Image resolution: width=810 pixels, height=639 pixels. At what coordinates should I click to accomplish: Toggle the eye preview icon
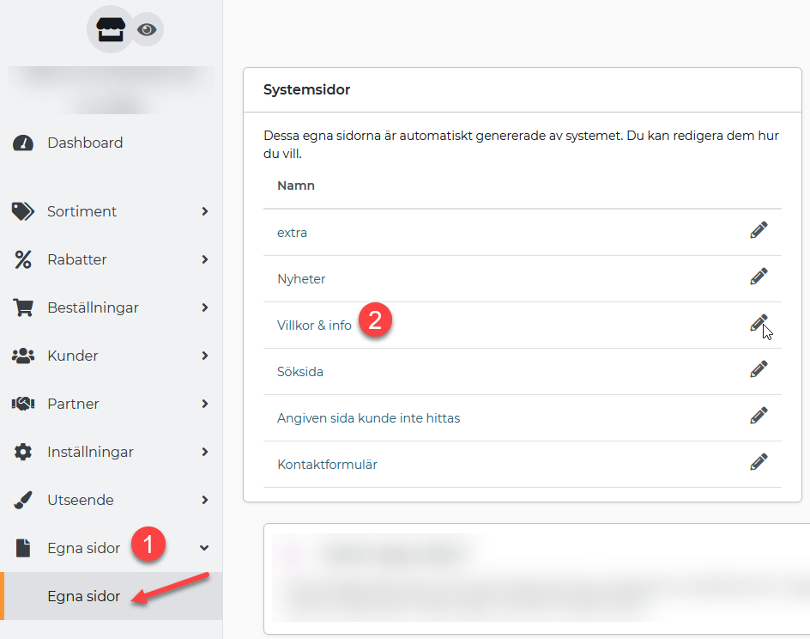[x=148, y=29]
